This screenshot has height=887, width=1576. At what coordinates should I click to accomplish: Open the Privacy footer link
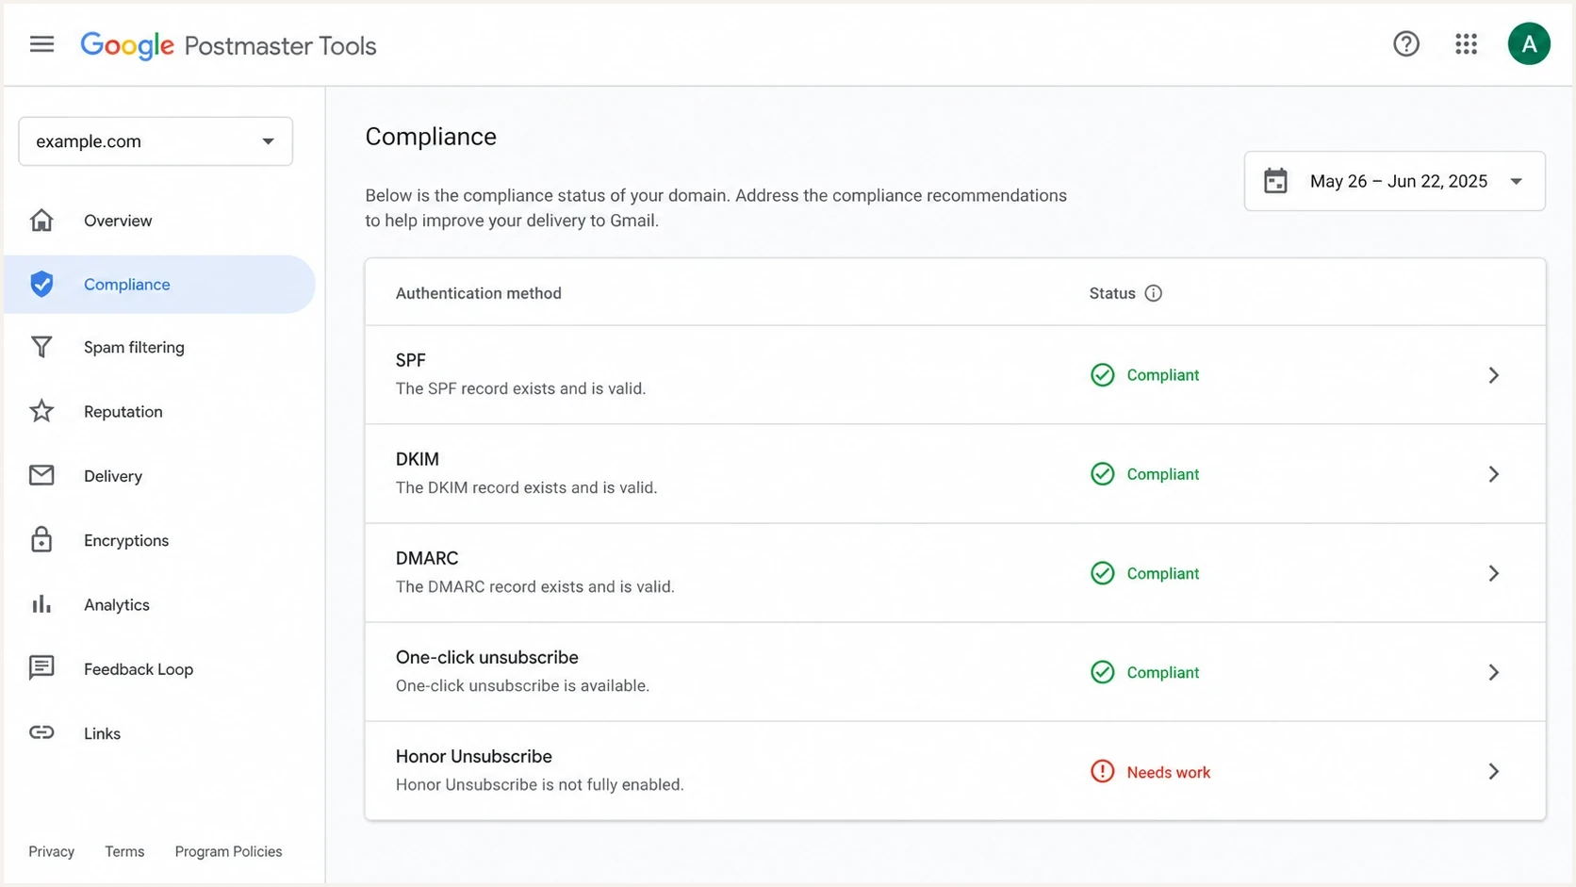point(52,851)
